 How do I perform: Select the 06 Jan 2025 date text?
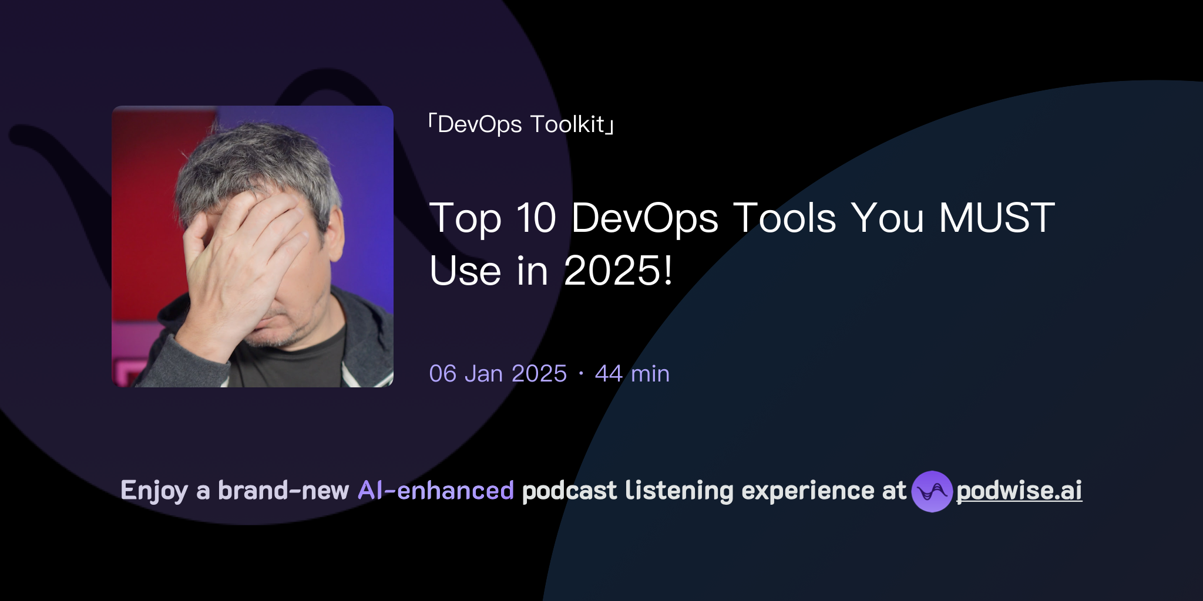[497, 373]
